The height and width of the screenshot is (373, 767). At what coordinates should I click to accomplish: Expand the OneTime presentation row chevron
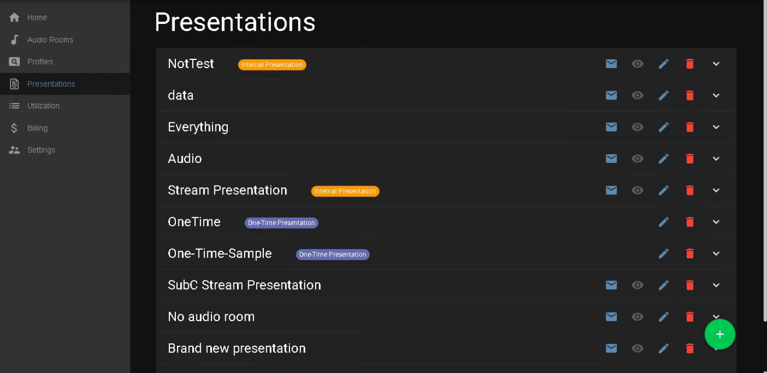[x=716, y=222]
